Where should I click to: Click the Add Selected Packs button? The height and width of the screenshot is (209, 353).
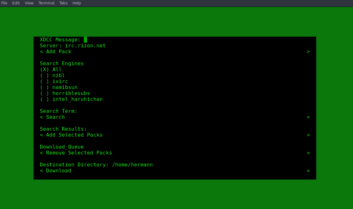175,135
